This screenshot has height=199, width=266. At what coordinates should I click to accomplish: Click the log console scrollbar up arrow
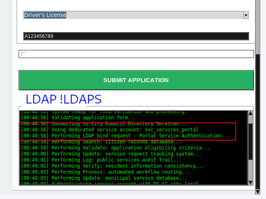[250, 113]
